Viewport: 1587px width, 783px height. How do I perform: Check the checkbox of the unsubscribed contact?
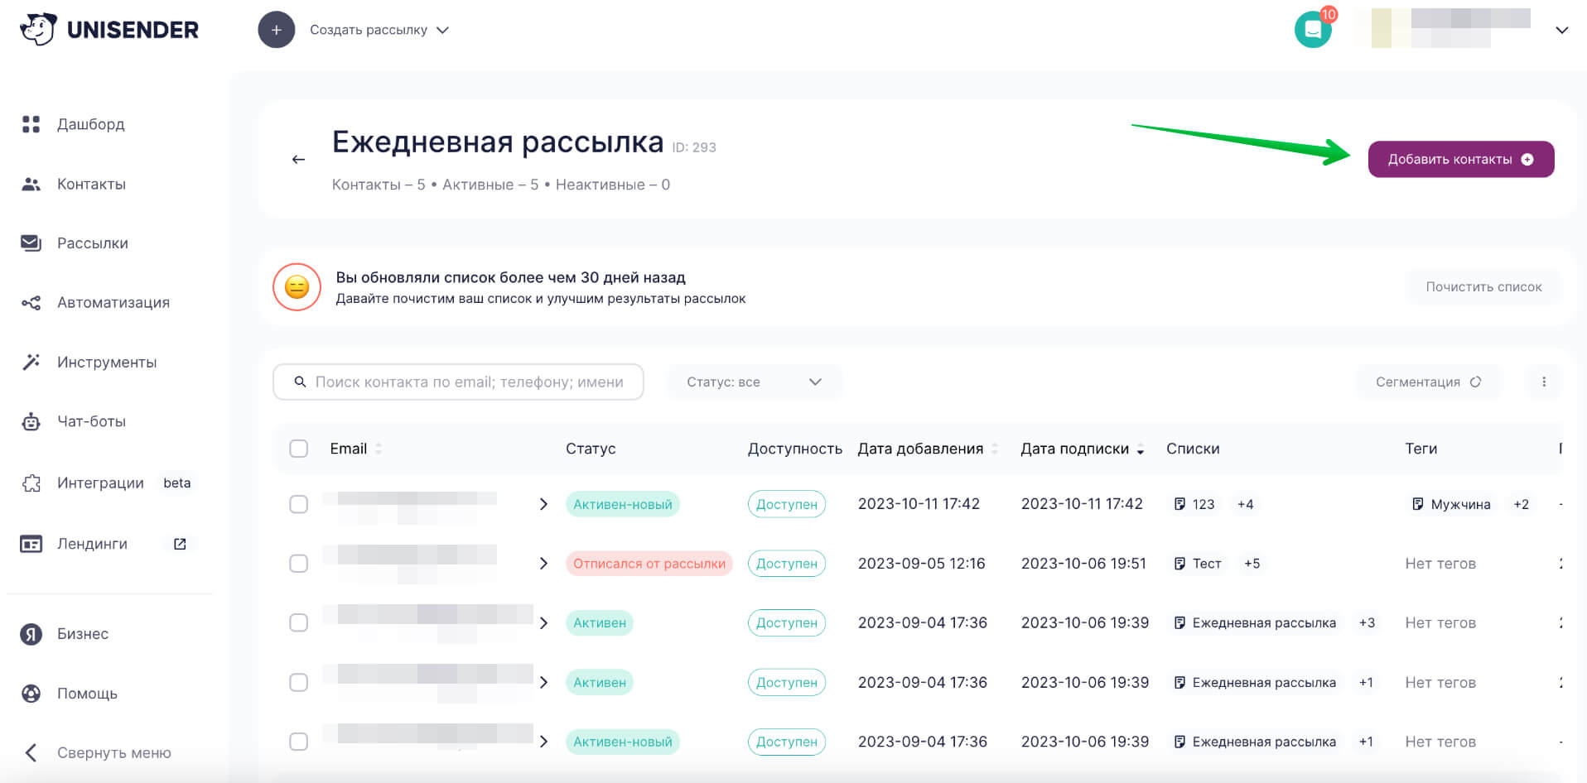(x=299, y=563)
